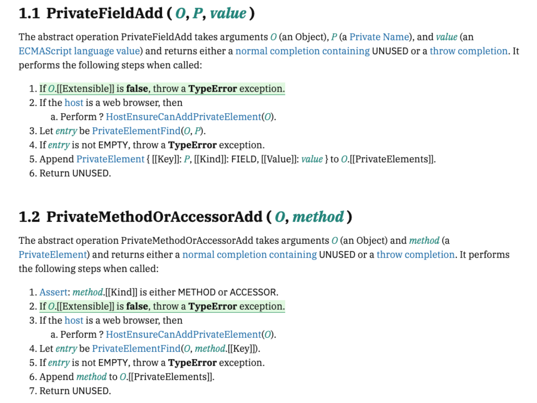This screenshot has width=537, height=403.
Task: Click the 'Assert' link in step 1
Action: (53, 292)
